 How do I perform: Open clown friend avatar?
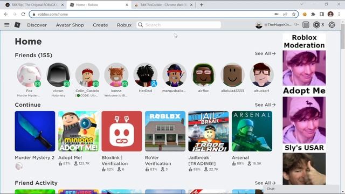point(58,75)
